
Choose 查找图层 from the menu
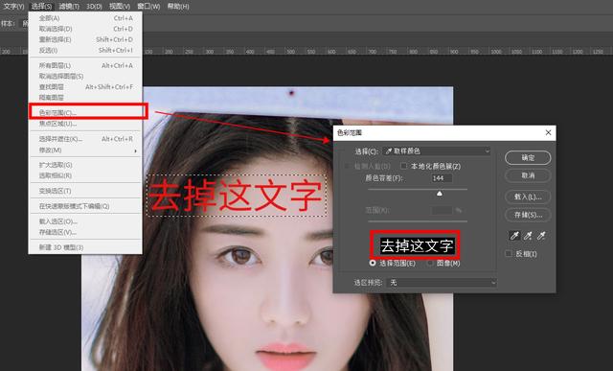[x=85, y=86]
